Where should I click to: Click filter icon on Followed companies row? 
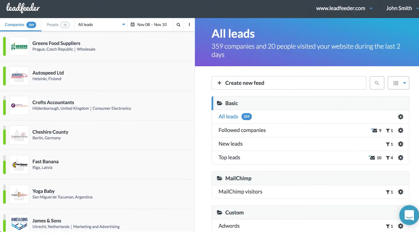[x=388, y=131]
